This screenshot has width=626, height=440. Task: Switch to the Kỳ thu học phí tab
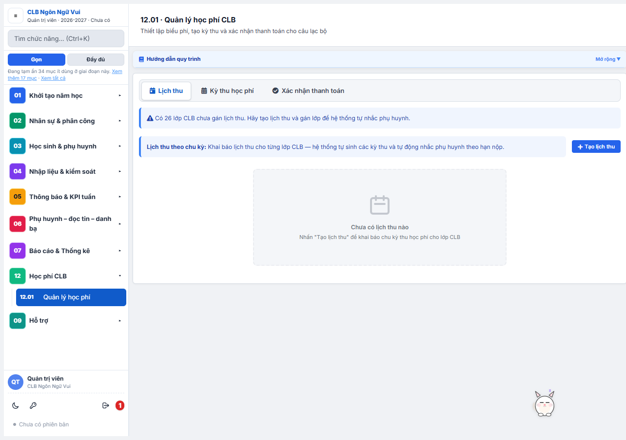tap(227, 91)
